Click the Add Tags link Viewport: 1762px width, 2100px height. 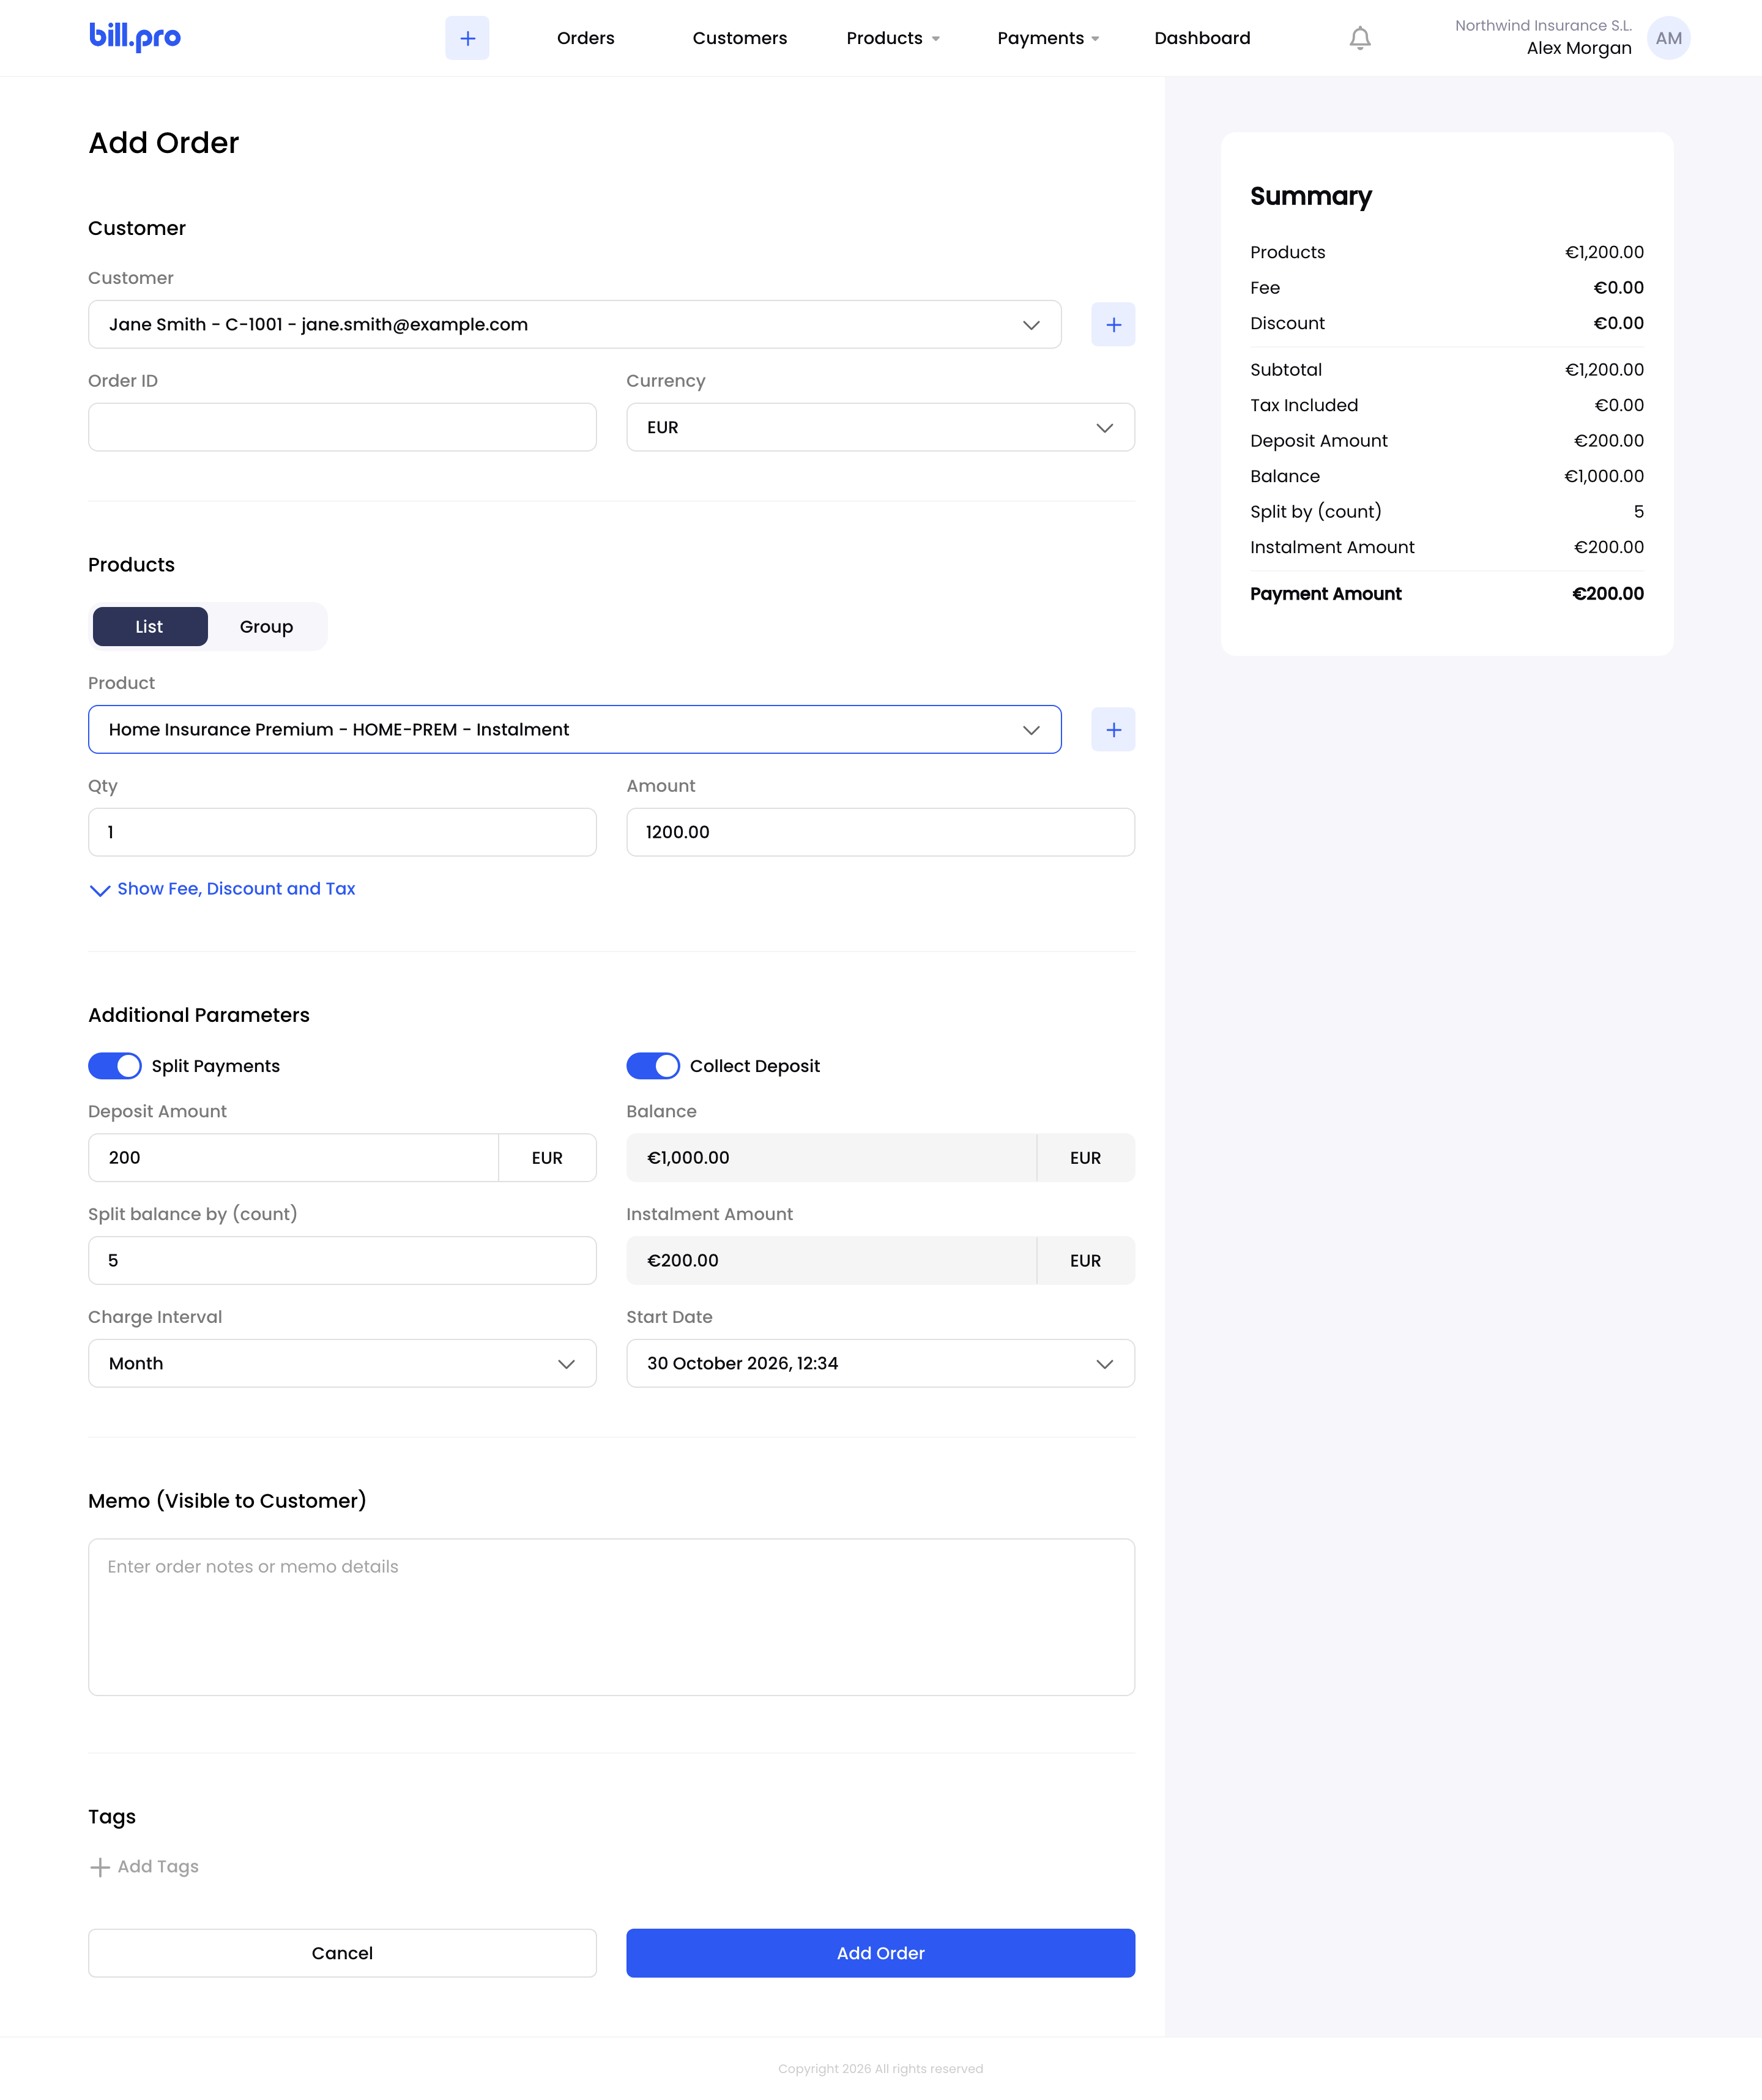(158, 1867)
